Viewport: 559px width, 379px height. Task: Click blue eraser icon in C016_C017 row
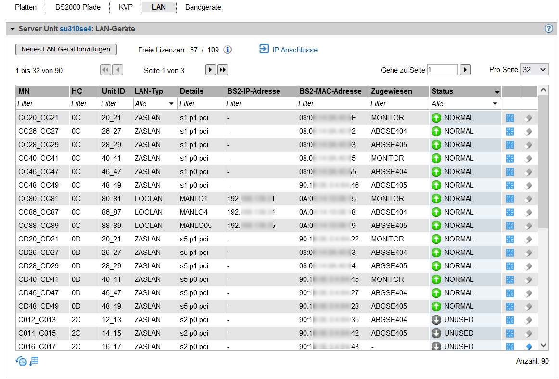[x=528, y=347]
